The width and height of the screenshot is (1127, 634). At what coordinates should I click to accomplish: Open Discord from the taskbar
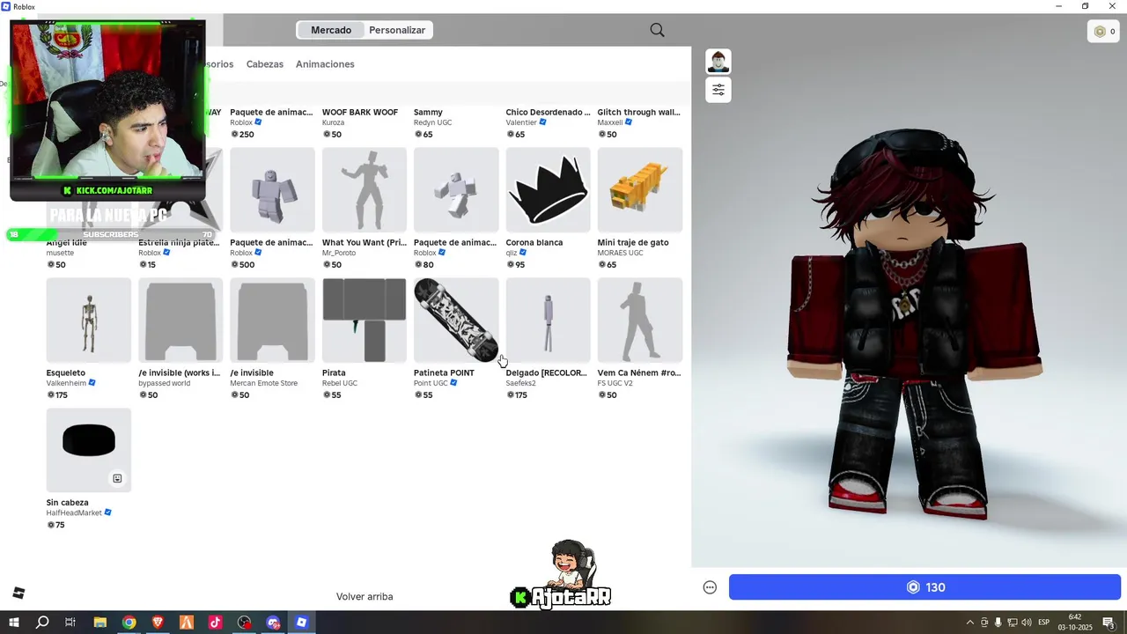(x=273, y=623)
